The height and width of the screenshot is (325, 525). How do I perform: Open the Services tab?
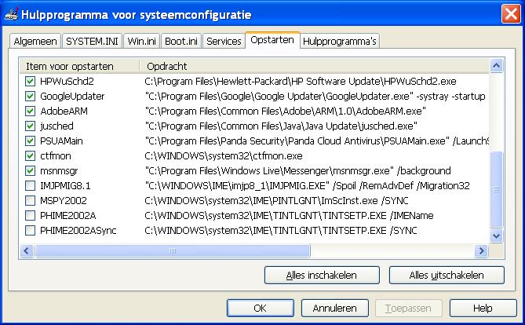tap(224, 42)
